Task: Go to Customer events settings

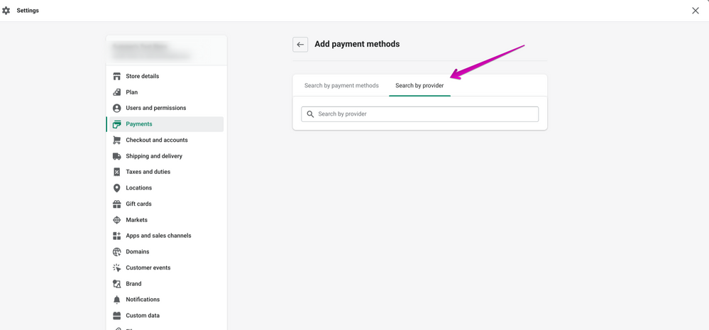Action: tap(148, 268)
